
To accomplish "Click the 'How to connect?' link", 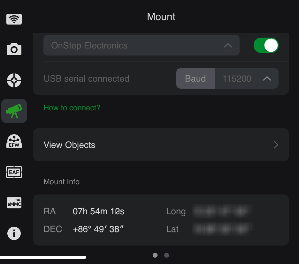I will (x=72, y=108).
